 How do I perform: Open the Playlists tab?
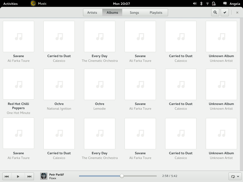click(x=156, y=13)
